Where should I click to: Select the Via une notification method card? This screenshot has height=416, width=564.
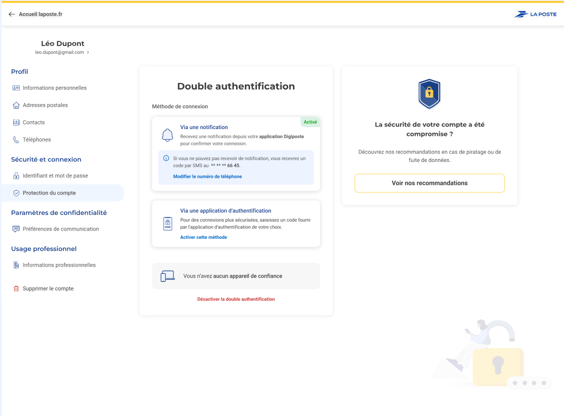(x=236, y=135)
